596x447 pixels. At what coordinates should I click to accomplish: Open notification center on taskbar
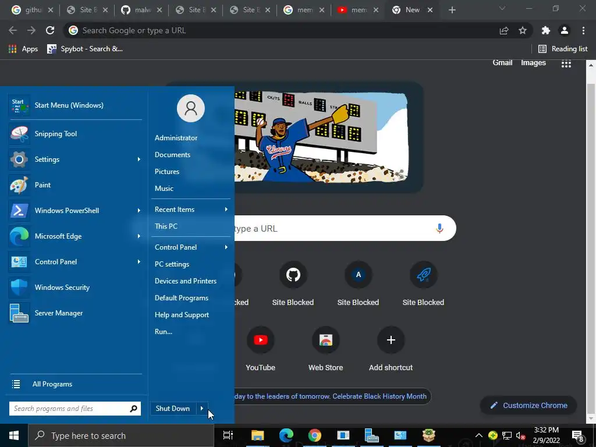pos(578,435)
